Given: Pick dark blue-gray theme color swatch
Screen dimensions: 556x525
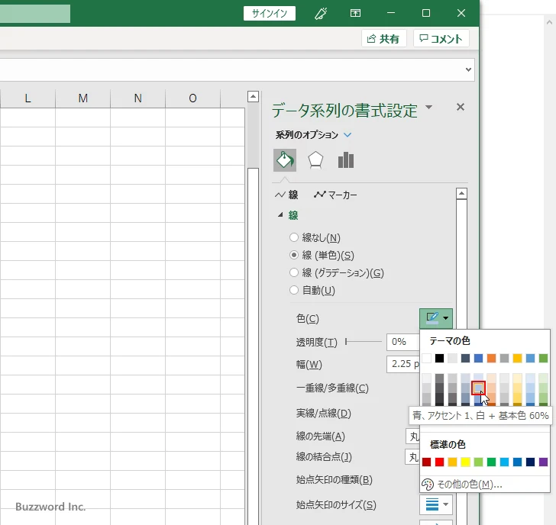Looking at the screenshot, I should point(465,358).
